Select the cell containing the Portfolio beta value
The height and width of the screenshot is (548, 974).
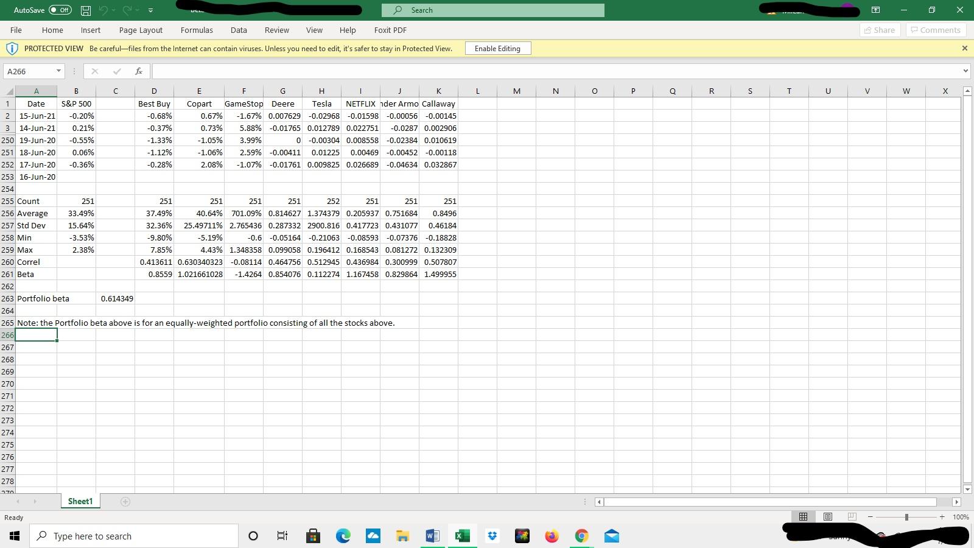[x=116, y=298]
